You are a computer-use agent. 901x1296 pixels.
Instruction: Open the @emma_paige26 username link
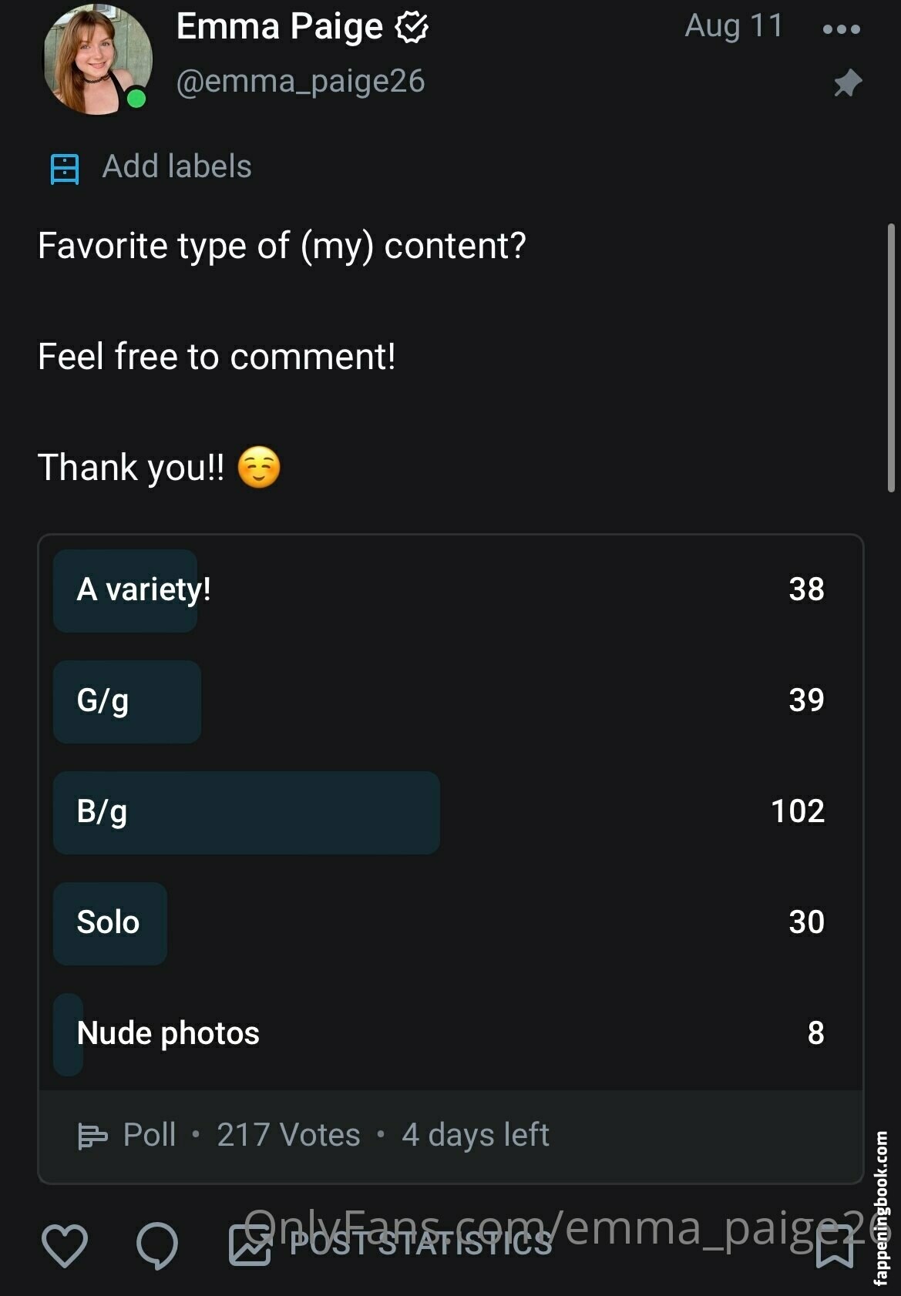(x=301, y=81)
